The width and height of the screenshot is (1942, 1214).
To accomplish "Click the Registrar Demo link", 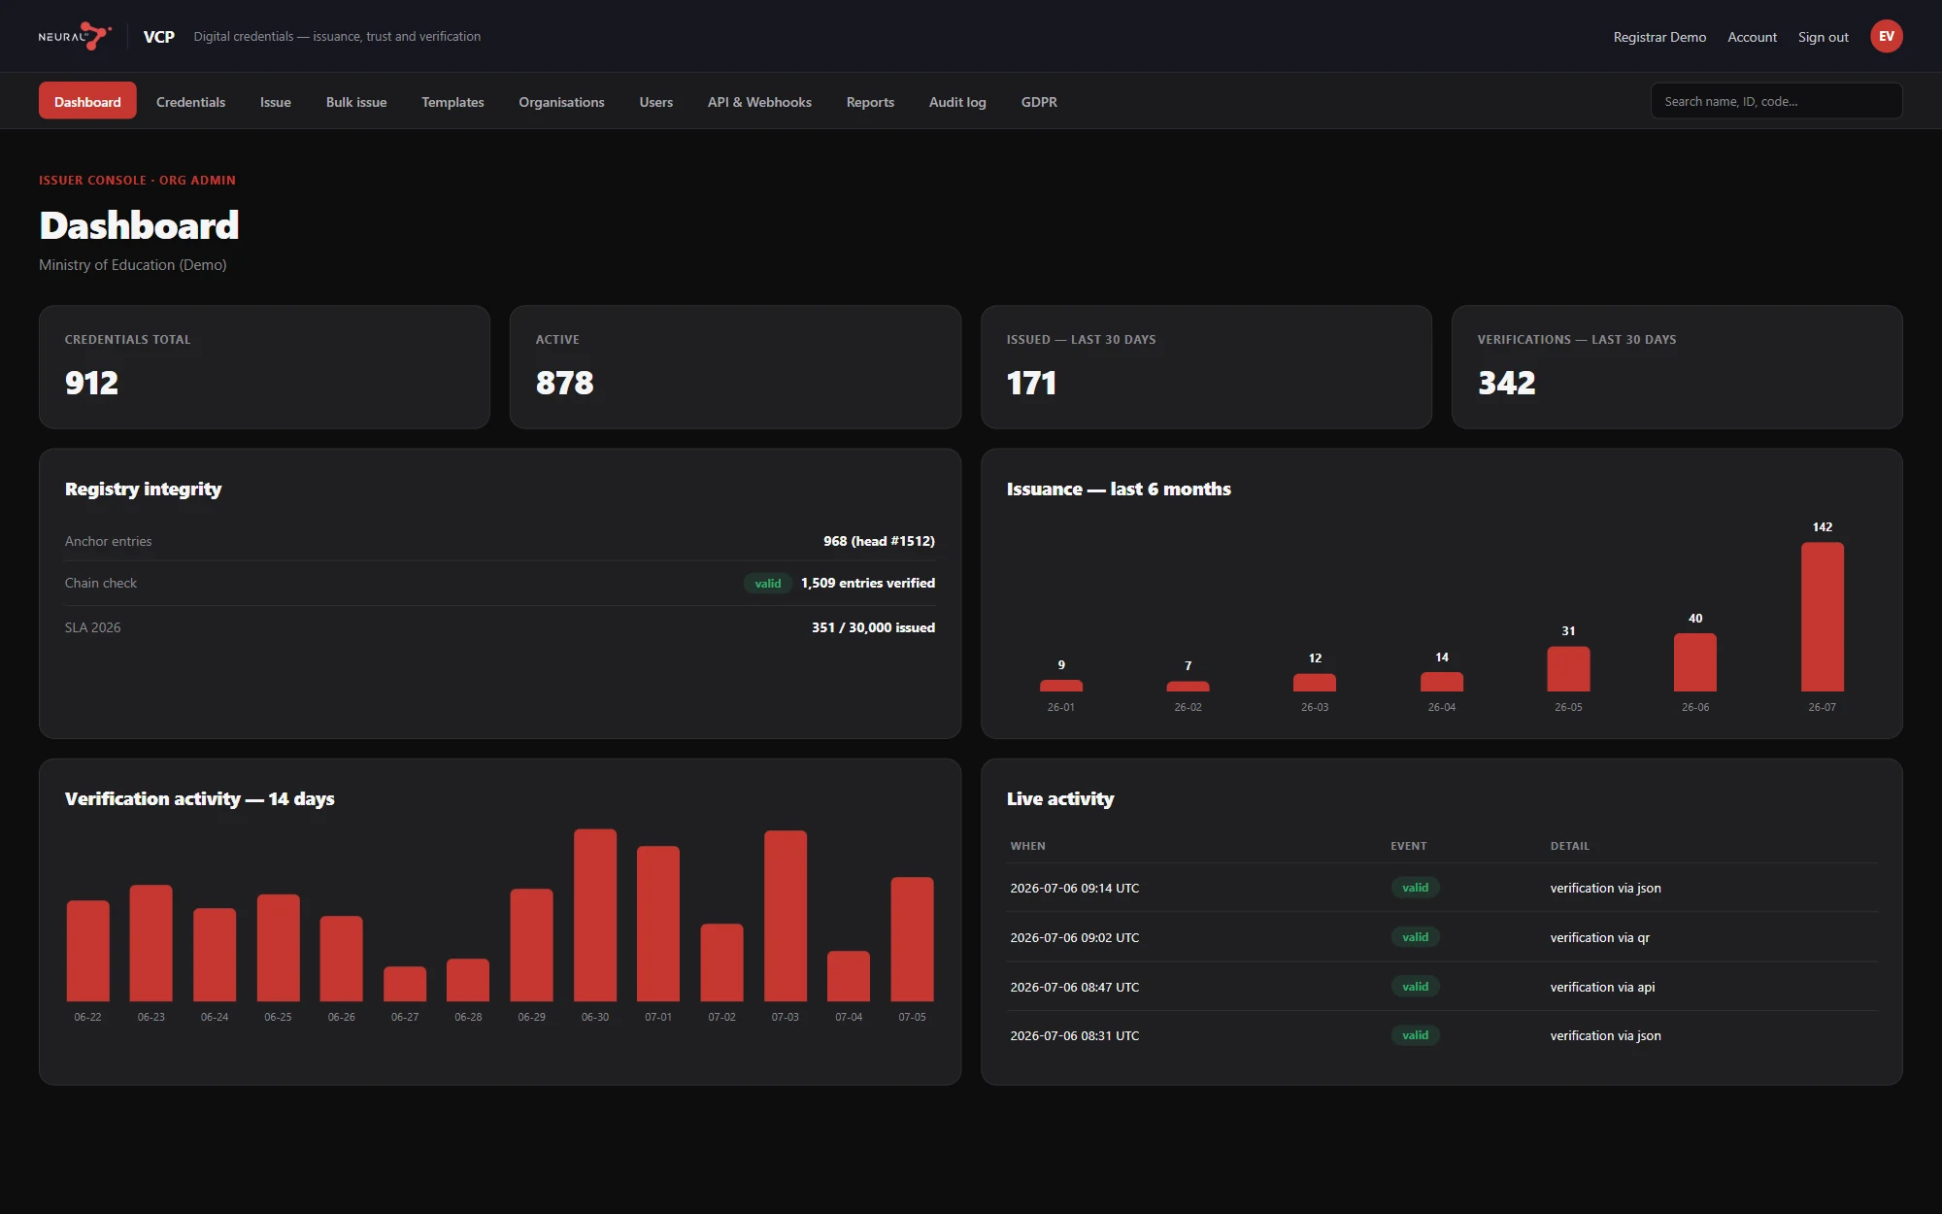I will 1659,37.
